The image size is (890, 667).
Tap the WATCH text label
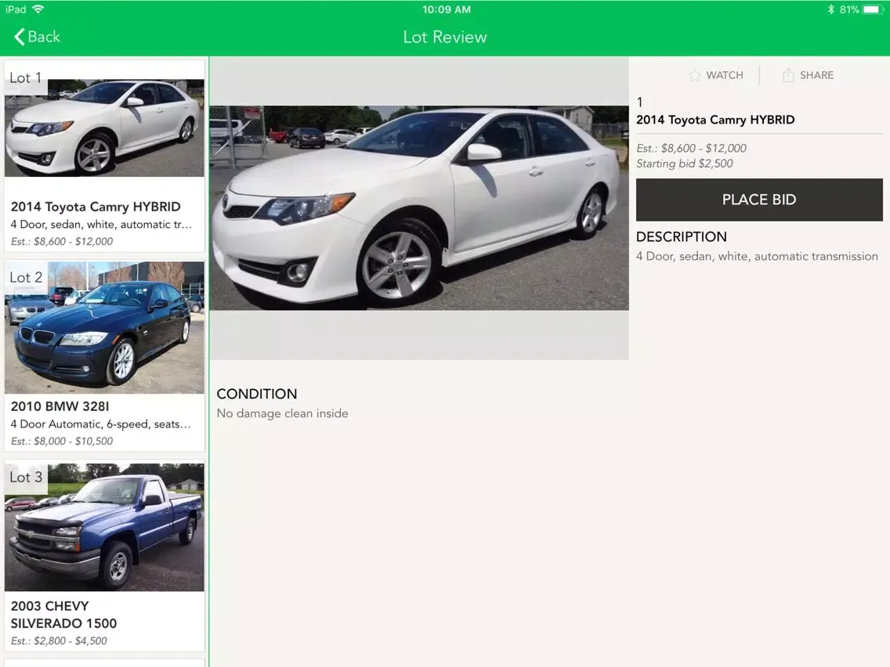click(x=724, y=75)
